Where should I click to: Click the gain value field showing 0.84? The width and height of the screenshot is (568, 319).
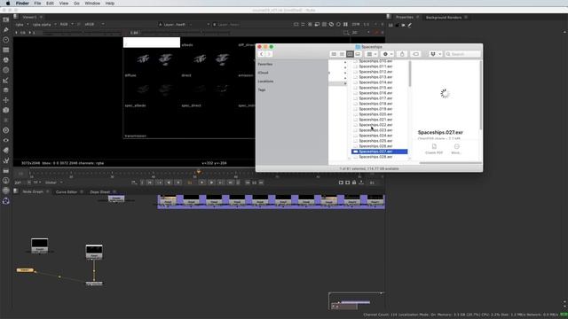coord(134,33)
